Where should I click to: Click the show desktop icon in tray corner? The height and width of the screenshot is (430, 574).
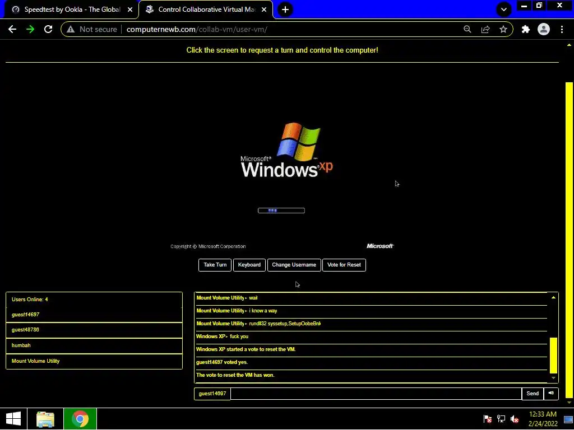click(568, 419)
